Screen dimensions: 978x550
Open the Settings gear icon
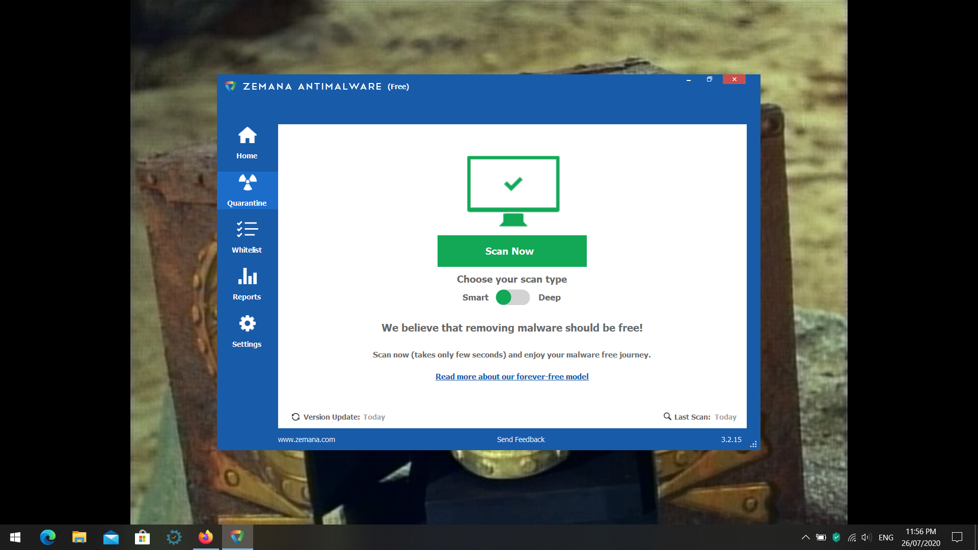click(x=247, y=323)
